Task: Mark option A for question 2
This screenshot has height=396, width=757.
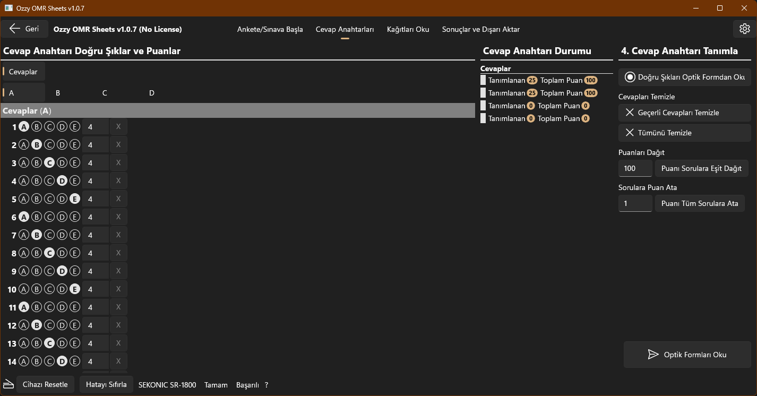Action: [23, 145]
